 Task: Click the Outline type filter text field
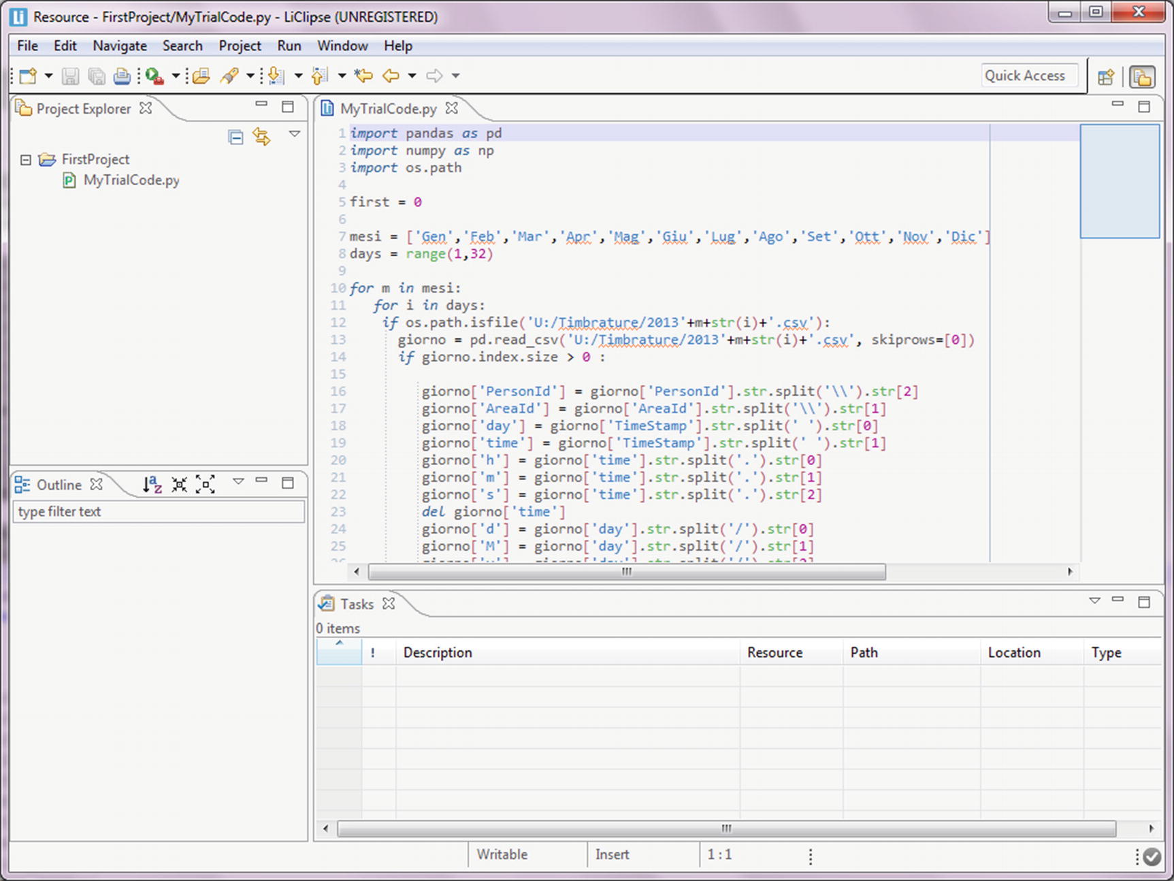click(x=159, y=512)
